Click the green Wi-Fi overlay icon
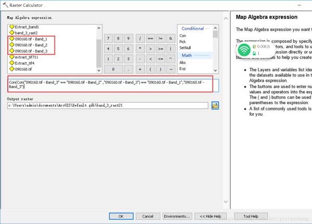312x224 pixels. tap(244, 49)
